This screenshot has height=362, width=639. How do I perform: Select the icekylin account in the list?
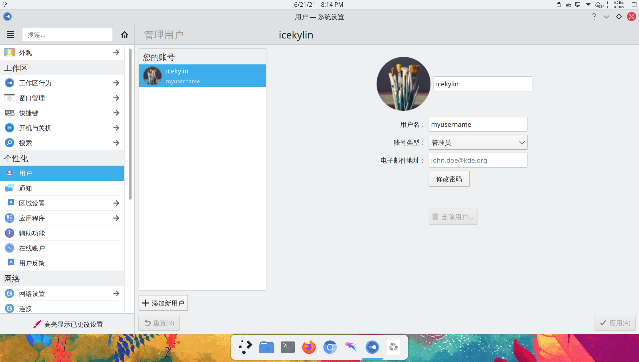(x=202, y=76)
